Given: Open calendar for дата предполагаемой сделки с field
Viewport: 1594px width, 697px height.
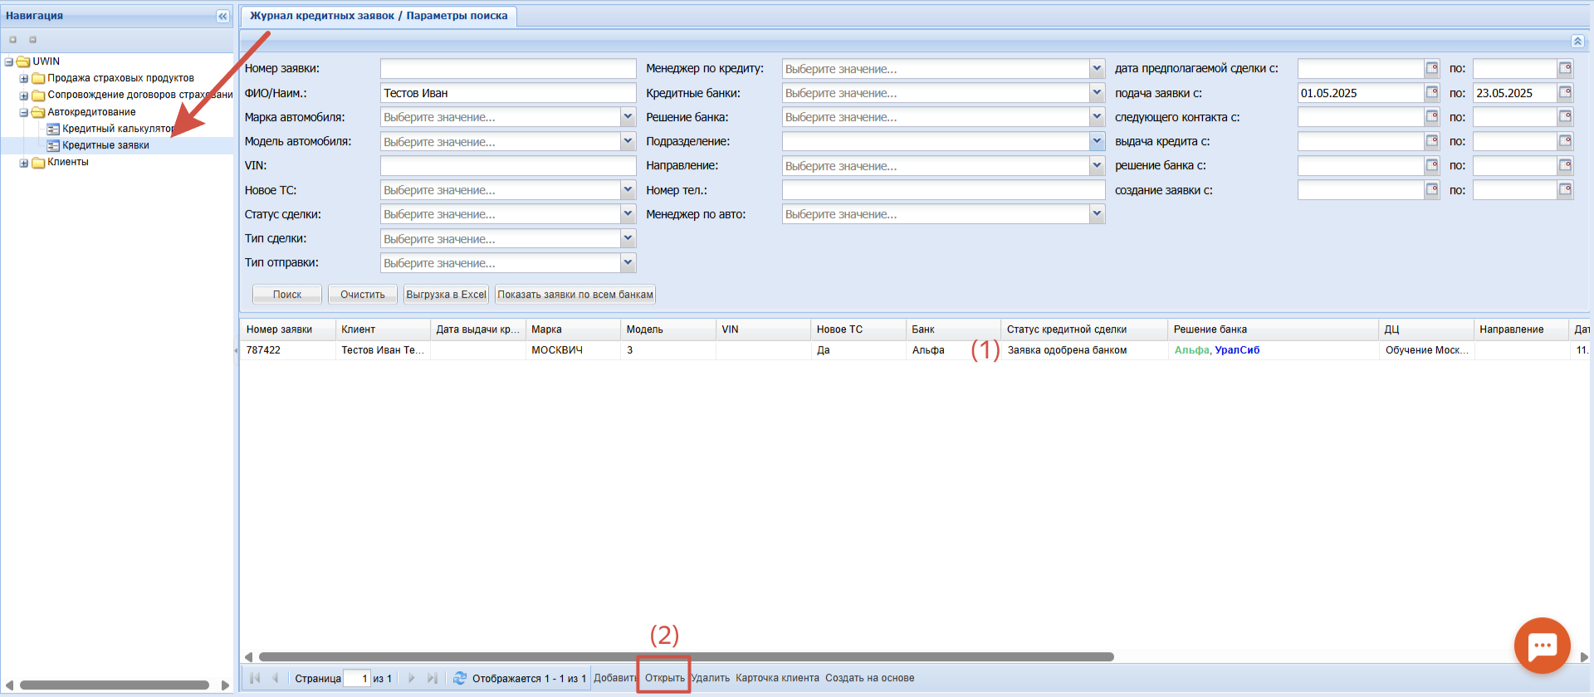Looking at the screenshot, I should coord(1432,69).
